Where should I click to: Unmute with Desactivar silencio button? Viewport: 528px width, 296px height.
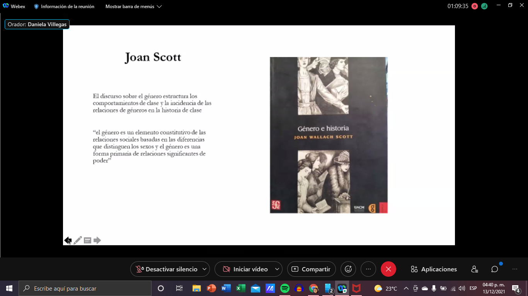167,269
